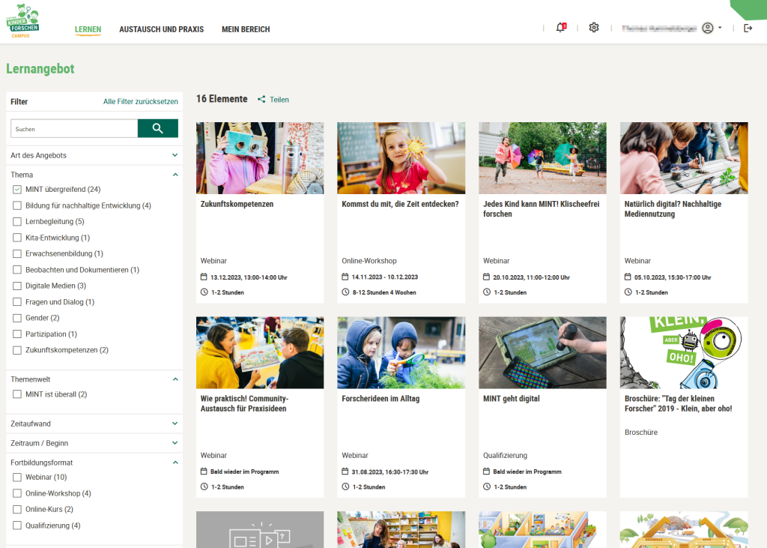767x548 pixels.
Task: Click the user profile avatar icon
Action: tap(707, 28)
